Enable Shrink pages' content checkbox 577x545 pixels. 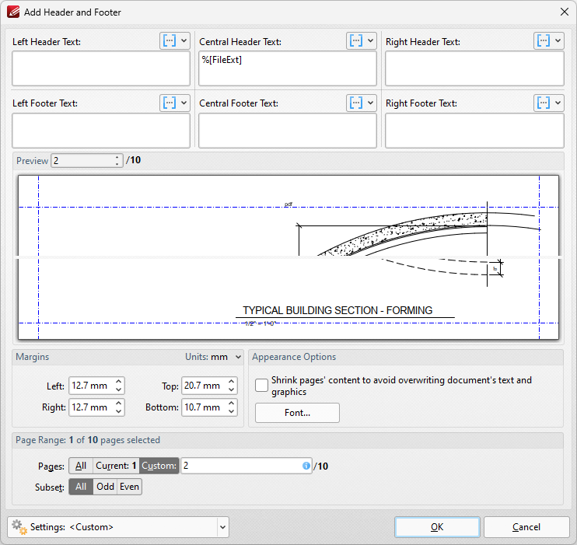(x=262, y=386)
